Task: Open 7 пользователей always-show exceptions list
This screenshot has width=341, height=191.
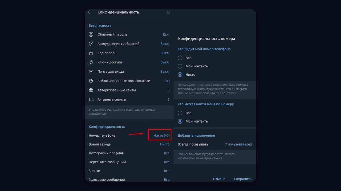Action: (x=238, y=145)
